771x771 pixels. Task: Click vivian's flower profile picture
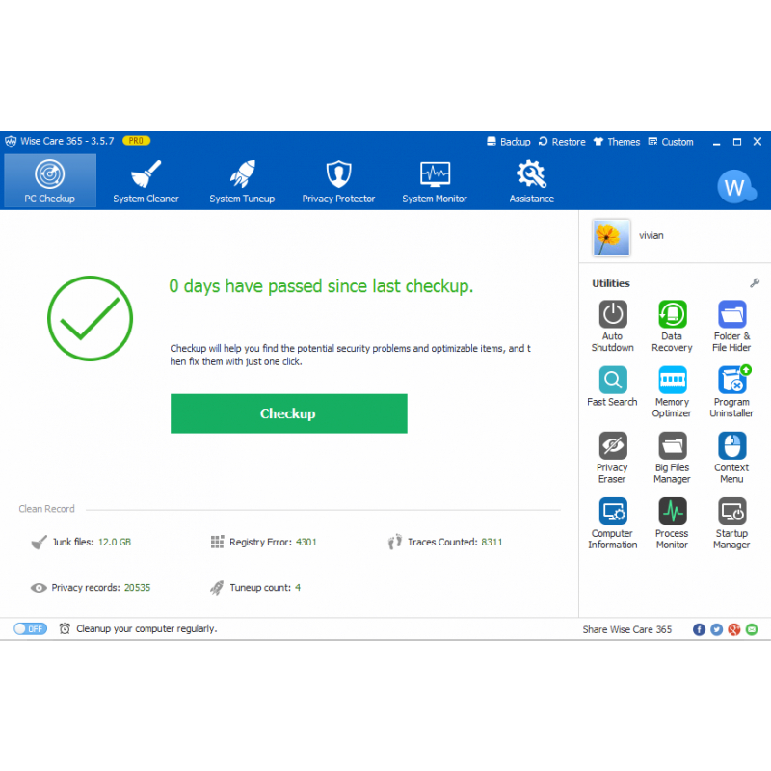point(611,237)
